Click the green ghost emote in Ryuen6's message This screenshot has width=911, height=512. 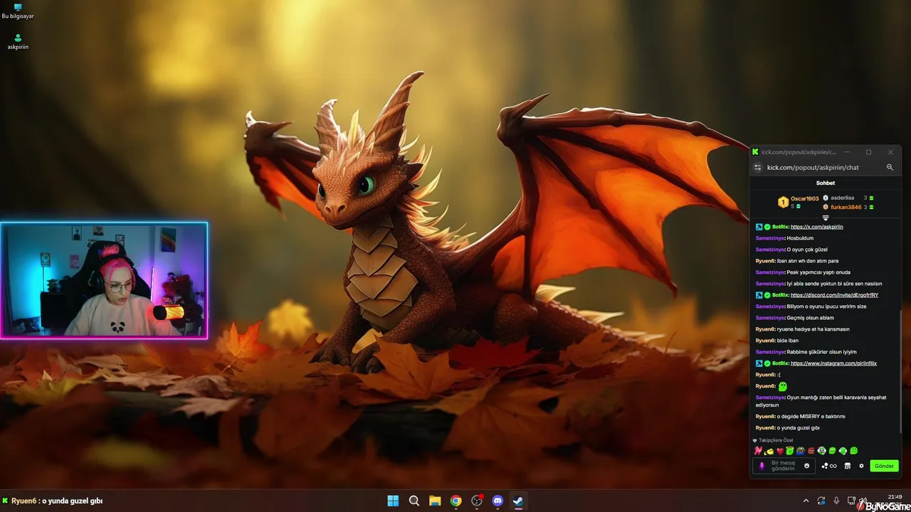pos(782,386)
